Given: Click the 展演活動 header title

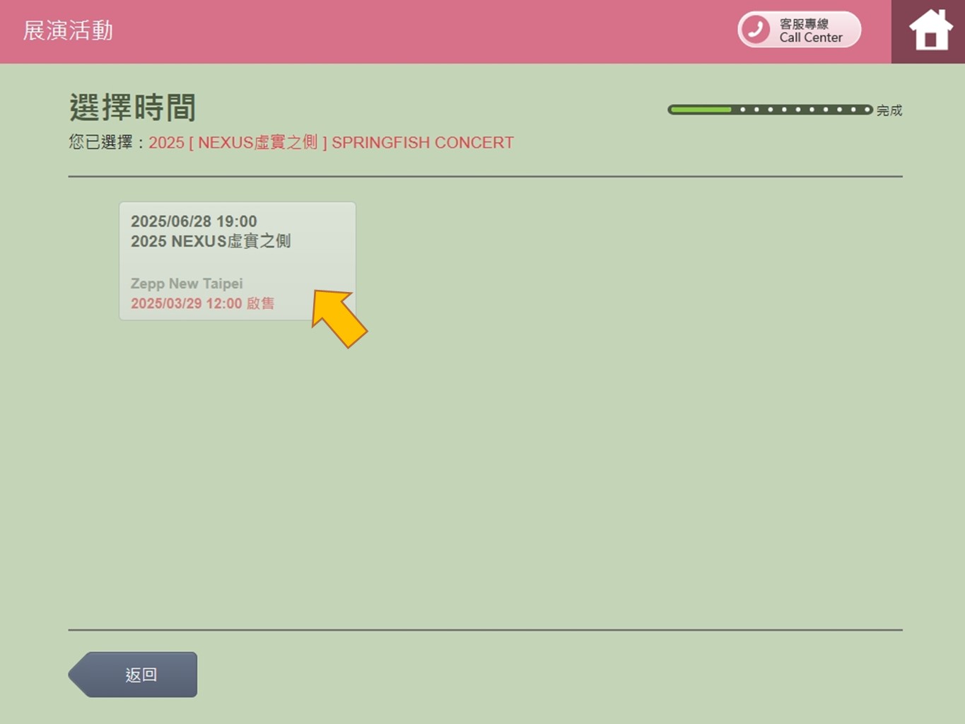Looking at the screenshot, I should [68, 30].
